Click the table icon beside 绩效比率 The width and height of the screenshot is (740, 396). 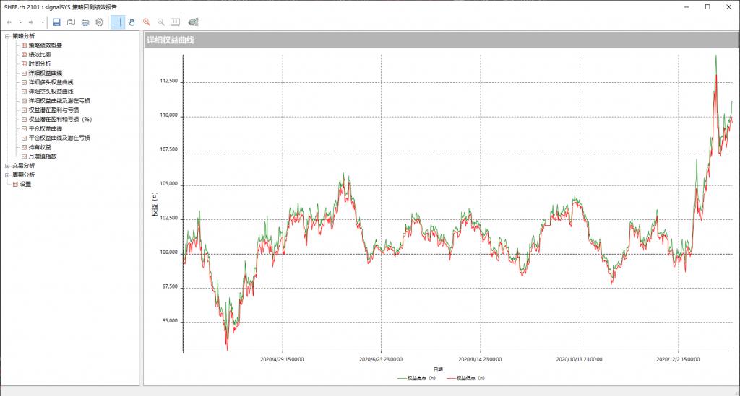pos(24,55)
